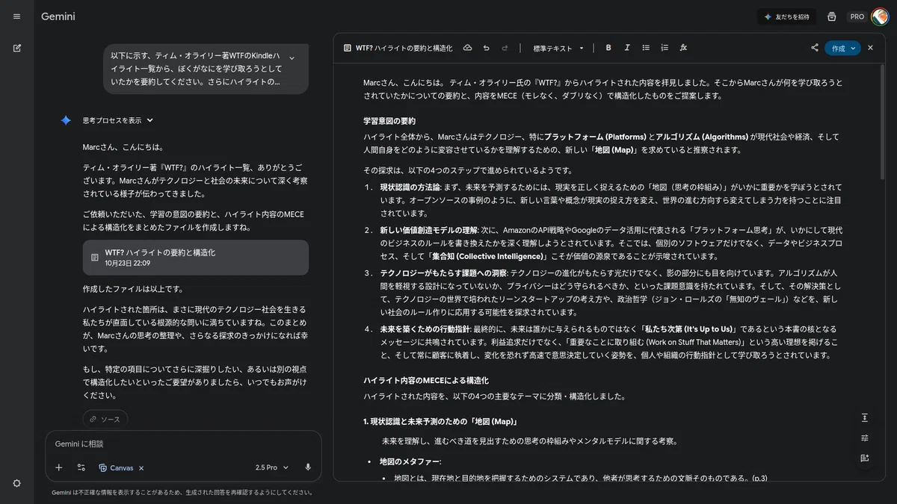The height and width of the screenshot is (504, 897).
Task: Open the 2.5 Pro model selector
Action: point(271,467)
